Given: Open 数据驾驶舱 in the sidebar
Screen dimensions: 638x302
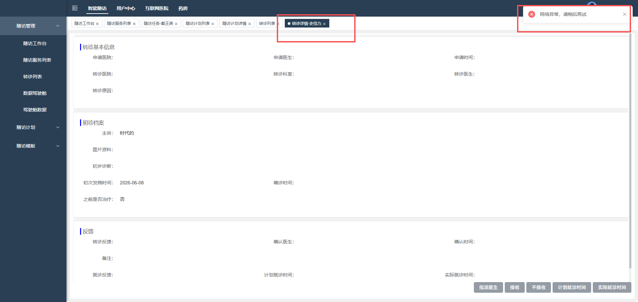Looking at the screenshot, I should click(x=35, y=93).
